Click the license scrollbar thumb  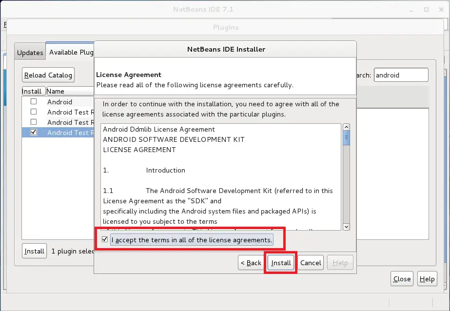(346, 138)
